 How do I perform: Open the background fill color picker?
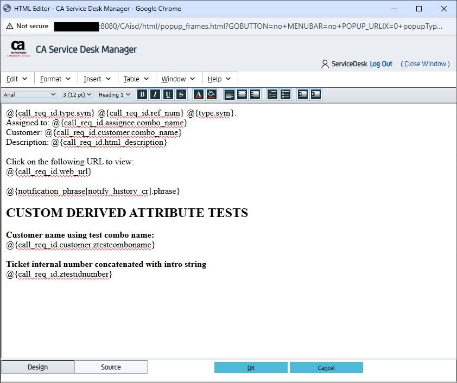212,94
